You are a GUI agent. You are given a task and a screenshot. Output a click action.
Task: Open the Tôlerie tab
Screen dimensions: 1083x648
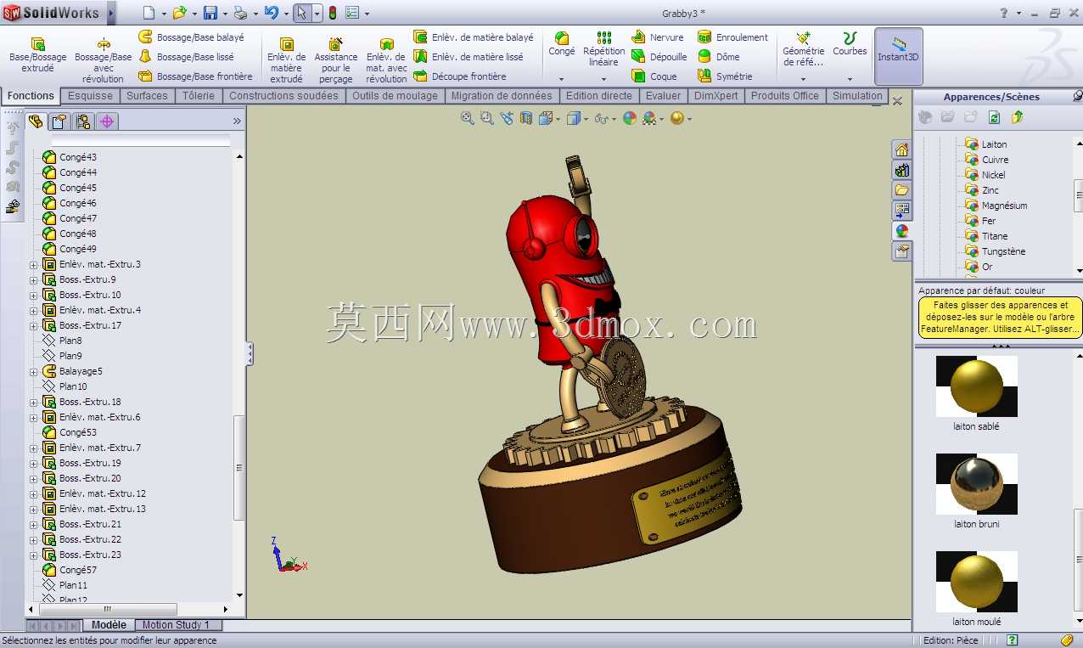pyautogui.click(x=199, y=96)
